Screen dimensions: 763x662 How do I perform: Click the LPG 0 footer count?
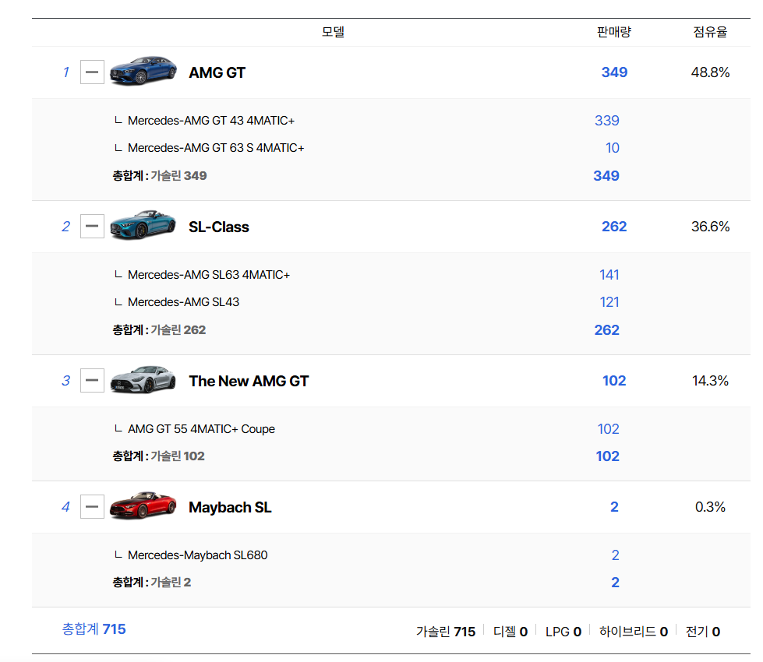point(563,632)
